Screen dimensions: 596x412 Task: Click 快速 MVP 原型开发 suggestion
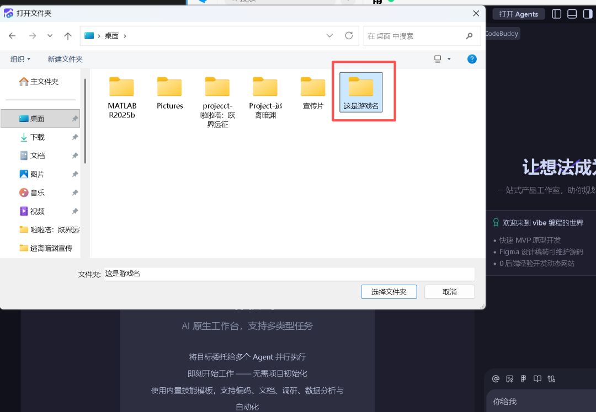click(529, 240)
